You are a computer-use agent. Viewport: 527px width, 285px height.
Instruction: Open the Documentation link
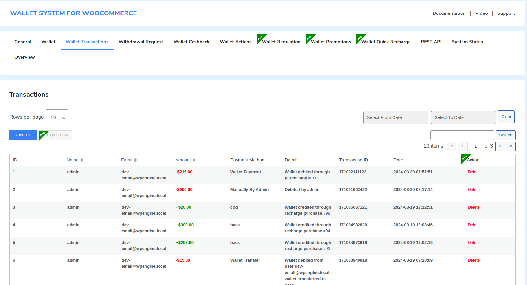click(x=449, y=13)
